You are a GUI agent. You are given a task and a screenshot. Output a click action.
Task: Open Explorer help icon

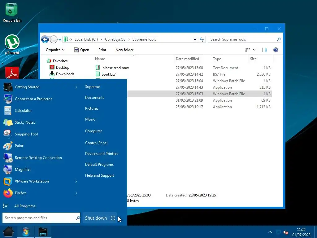[x=276, y=50]
